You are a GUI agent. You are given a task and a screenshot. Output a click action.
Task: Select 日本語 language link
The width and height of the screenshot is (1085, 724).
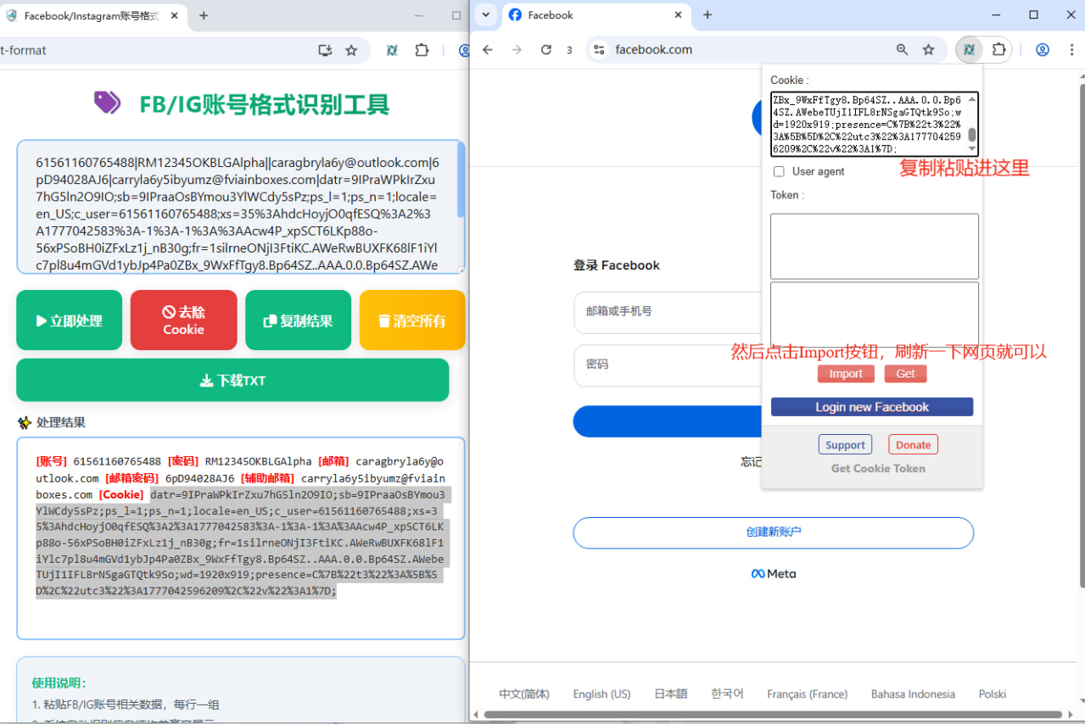pyautogui.click(x=671, y=693)
